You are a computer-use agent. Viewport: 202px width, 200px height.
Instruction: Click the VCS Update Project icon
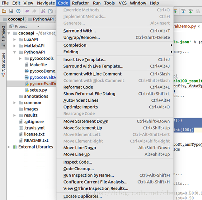[183, 11]
